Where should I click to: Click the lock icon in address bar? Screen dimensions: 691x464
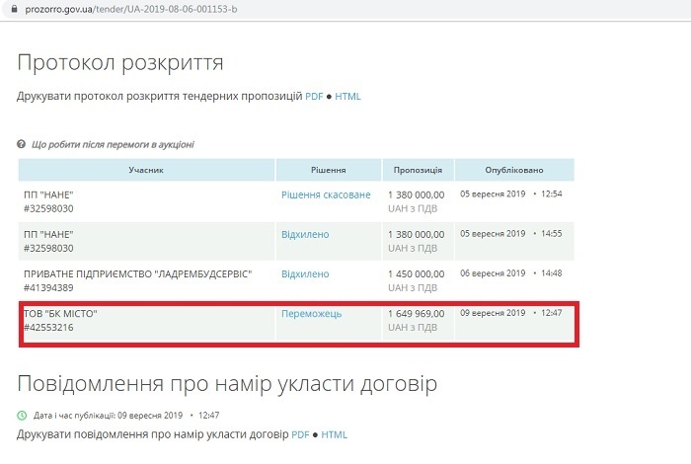tap(14, 9)
